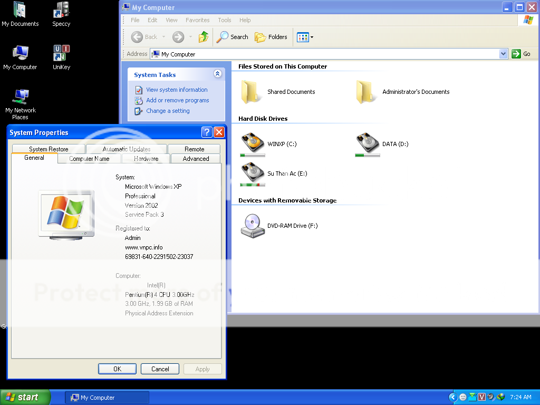The height and width of the screenshot is (405, 540).
Task: Click the "www.vnpc.info" registration text
Action: 143,247
